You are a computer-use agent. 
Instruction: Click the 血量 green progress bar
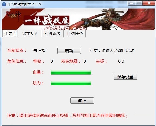click(x=71, y=72)
